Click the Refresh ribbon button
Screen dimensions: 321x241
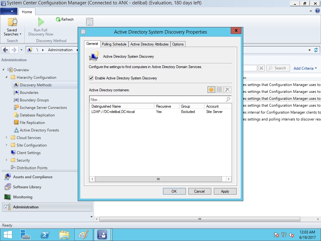coord(65,19)
